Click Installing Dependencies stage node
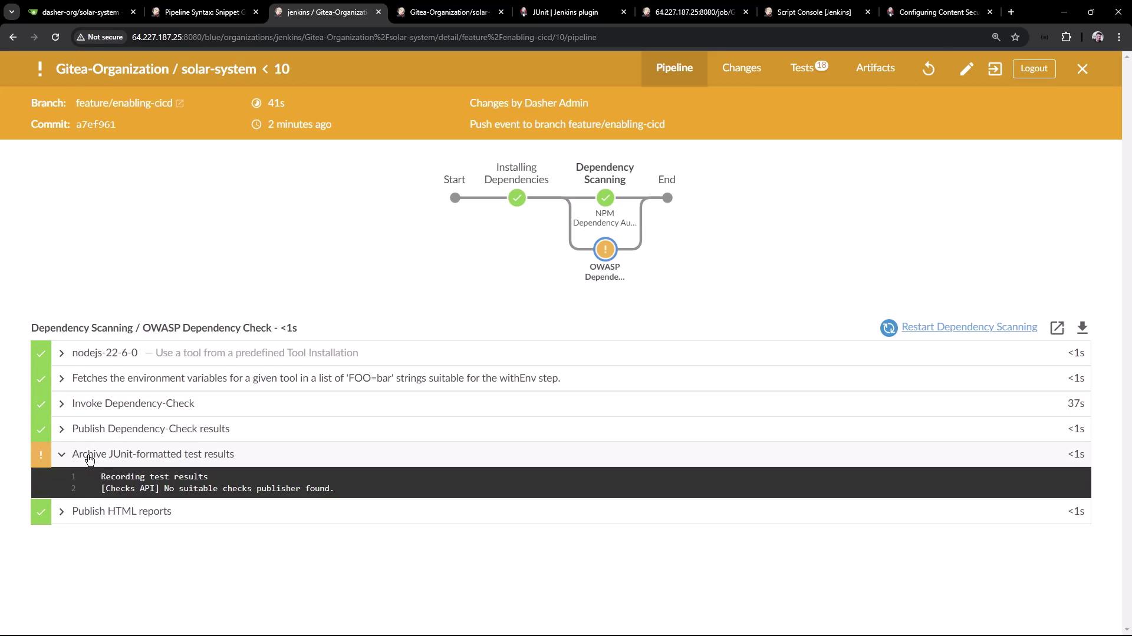 point(516,198)
